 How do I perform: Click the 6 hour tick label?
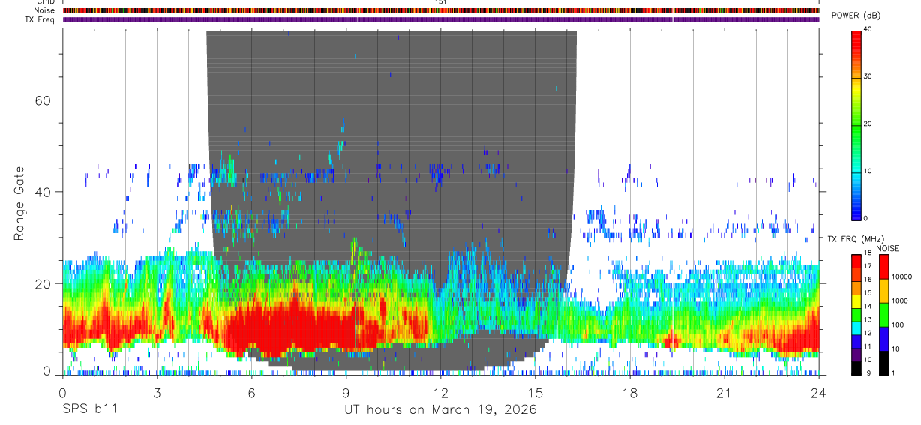(252, 393)
